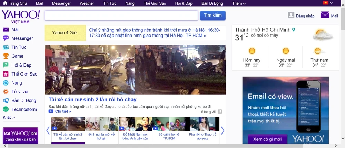Viewport: 345px width, 148px height.
Task: Expand the Thêm dropdown menu
Action: pyautogui.click(x=239, y=3)
